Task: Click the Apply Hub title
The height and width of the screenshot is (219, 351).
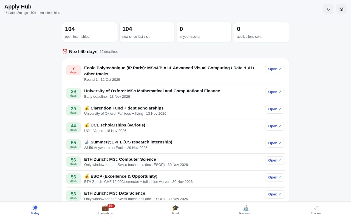Action: click(x=18, y=7)
